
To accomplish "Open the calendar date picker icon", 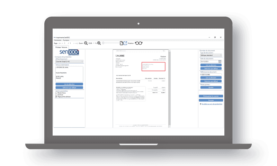I will pyautogui.click(x=220, y=62).
